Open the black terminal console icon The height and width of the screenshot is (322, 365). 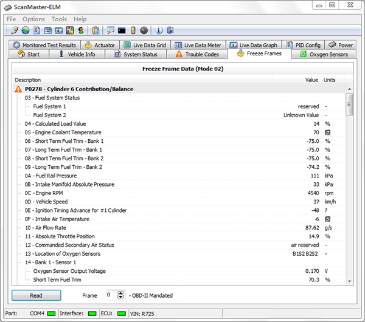(122, 30)
